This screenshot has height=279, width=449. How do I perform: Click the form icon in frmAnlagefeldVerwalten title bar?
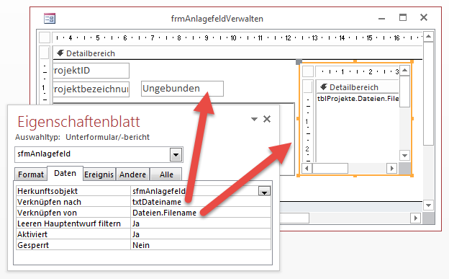(x=50, y=19)
